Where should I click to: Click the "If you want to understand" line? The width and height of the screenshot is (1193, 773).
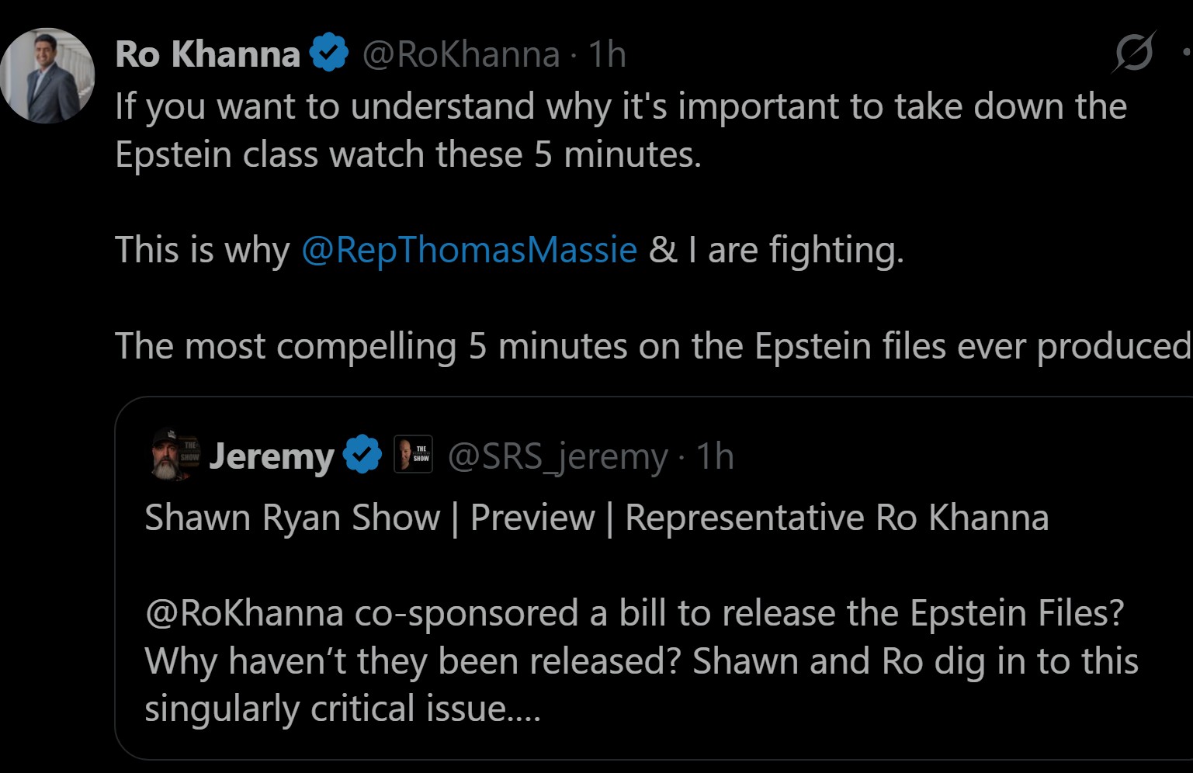tap(620, 106)
